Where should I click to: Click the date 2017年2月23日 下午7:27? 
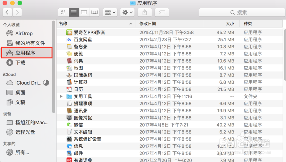(165, 39)
